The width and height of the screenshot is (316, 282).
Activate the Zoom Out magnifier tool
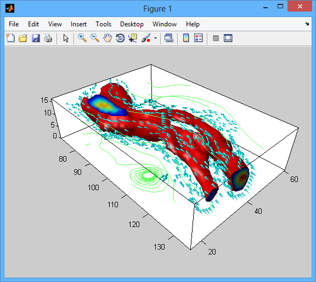click(x=95, y=38)
